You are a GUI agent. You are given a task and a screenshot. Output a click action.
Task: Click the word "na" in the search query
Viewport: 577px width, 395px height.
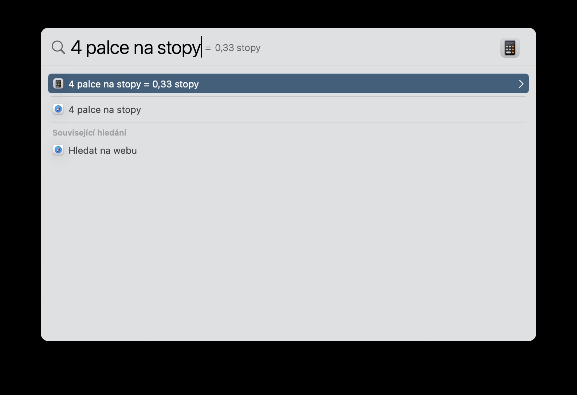pyautogui.click(x=143, y=48)
